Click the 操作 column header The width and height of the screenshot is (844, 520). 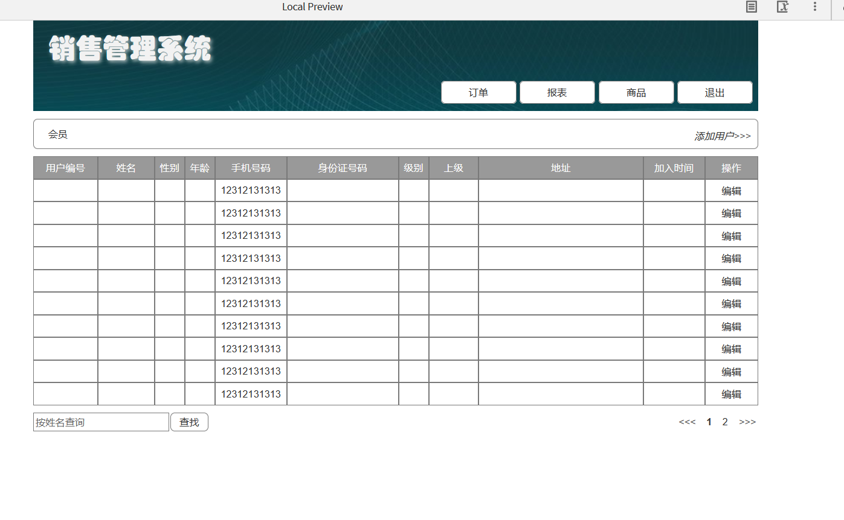[x=732, y=168]
